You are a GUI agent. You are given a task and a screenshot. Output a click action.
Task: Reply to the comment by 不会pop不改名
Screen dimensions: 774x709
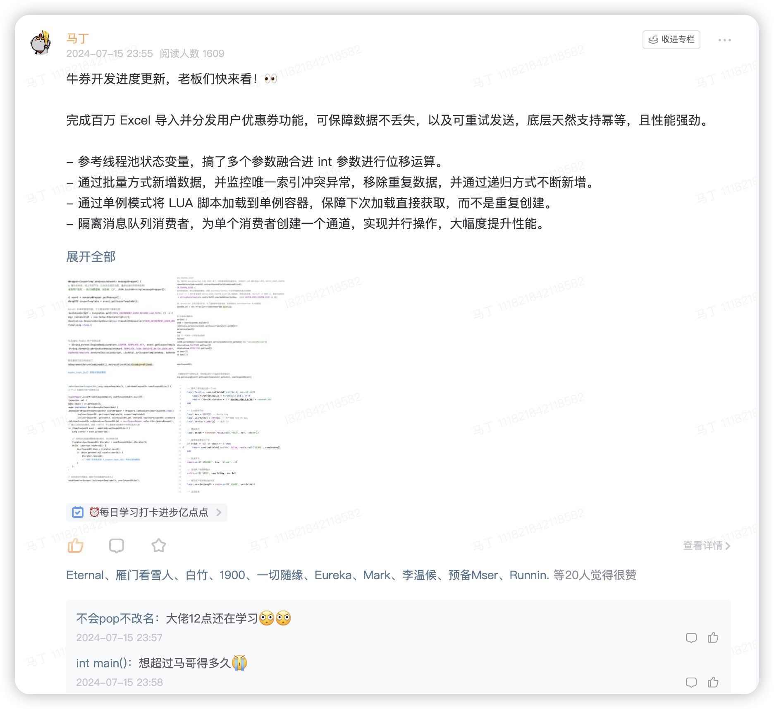click(x=691, y=637)
